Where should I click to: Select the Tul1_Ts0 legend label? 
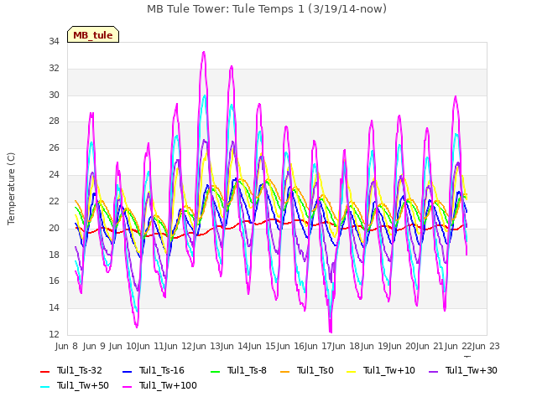[315, 370]
